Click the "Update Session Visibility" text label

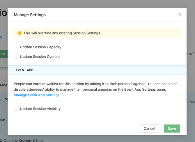(x=40, y=109)
